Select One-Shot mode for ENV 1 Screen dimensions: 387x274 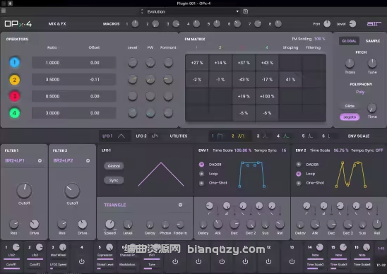click(x=201, y=183)
